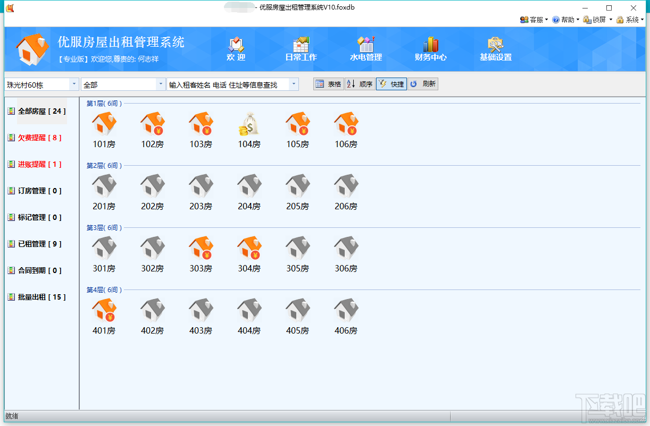This screenshot has height=426, width=650.
Task: Open room 101房 house icon
Action: click(x=104, y=124)
